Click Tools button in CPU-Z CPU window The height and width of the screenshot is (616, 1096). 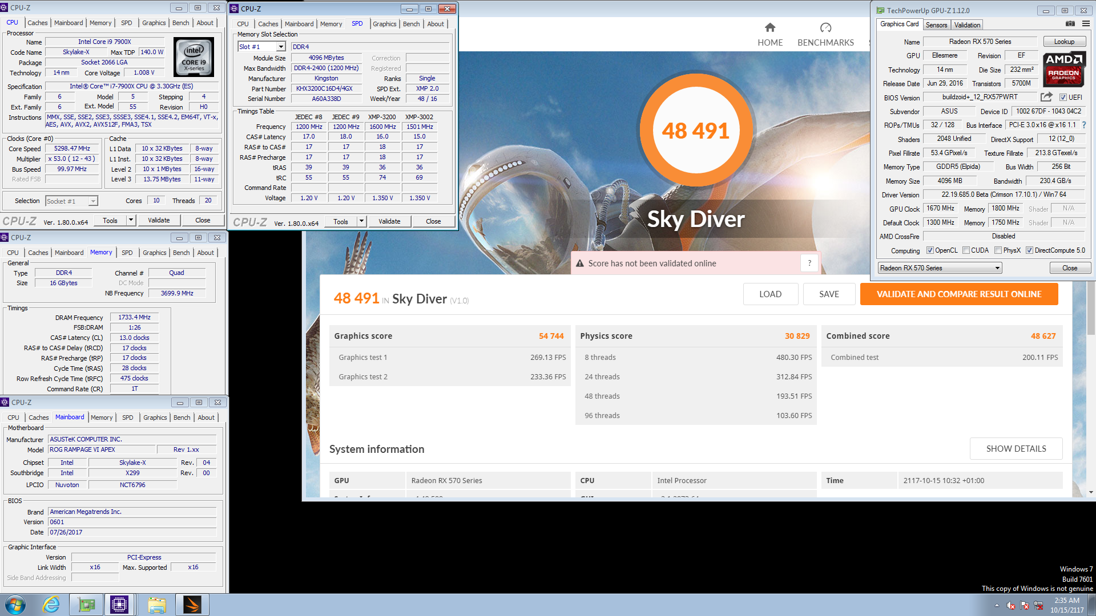pyautogui.click(x=110, y=220)
